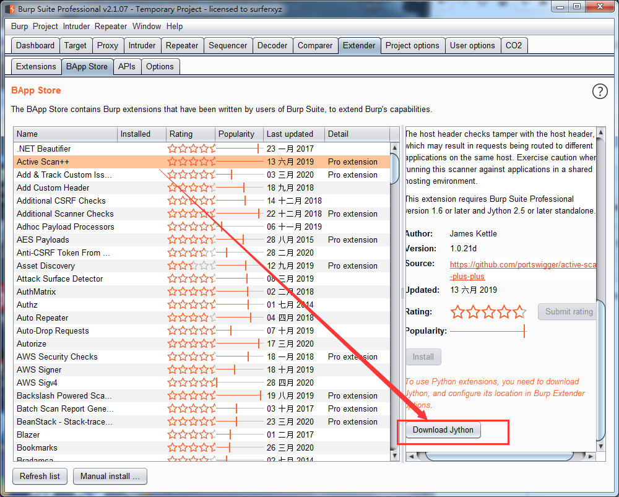Select the Add Custom Header row
This screenshot has width=619, height=497.
pyautogui.click(x=202, y=188)
